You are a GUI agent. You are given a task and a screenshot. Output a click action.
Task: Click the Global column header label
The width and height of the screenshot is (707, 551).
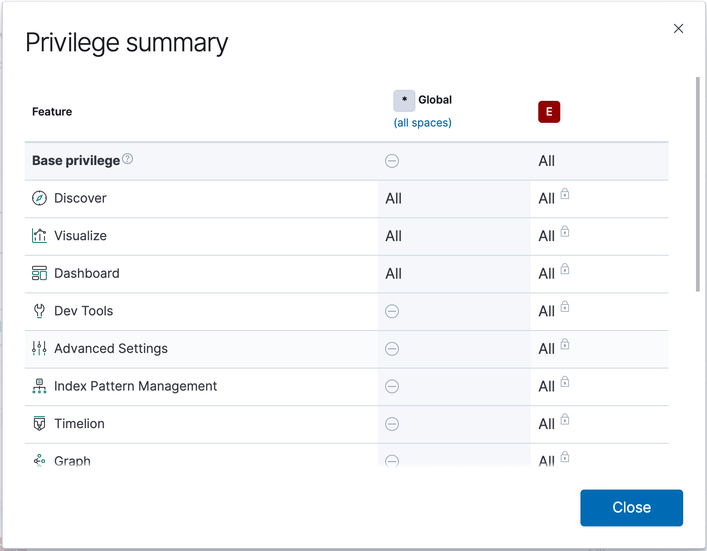(x=435, y=100)
